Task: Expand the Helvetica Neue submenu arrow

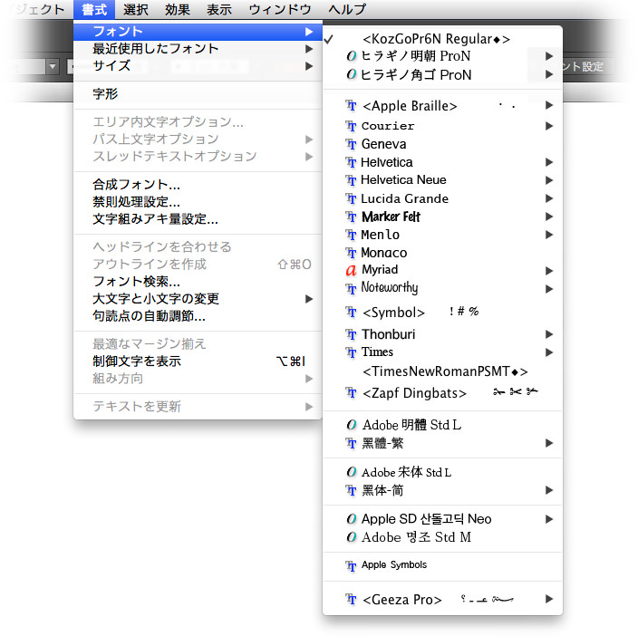Action: click(x=549, y=180)
